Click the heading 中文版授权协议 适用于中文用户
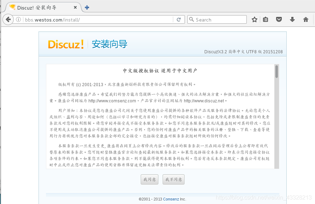This screenshot has height=204, width=315. [x=160, y=71]
